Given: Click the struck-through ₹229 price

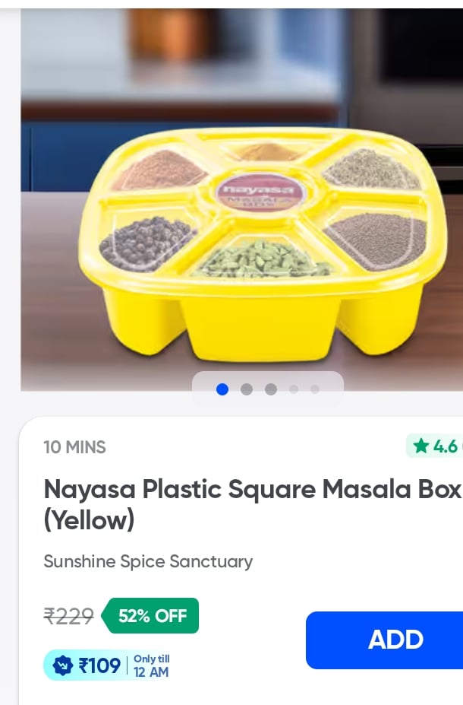Looking at the screenshot, I should 68,615.
